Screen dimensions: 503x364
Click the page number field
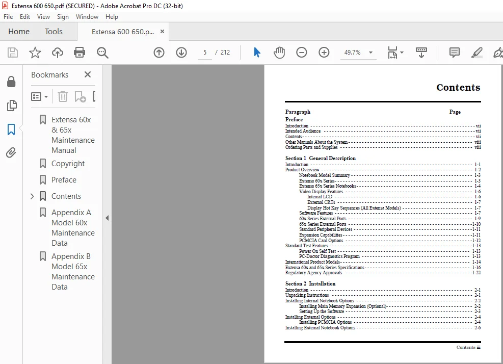[205, 53]
